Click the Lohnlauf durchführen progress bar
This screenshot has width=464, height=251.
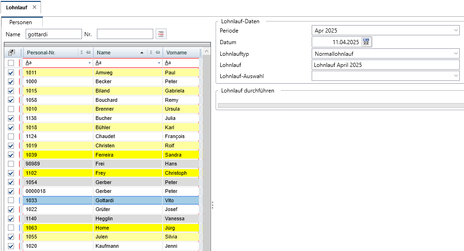coord(341,106)
